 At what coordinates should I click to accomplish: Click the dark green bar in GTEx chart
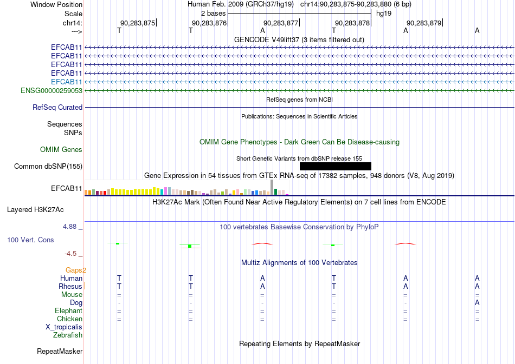coord(275,192)
